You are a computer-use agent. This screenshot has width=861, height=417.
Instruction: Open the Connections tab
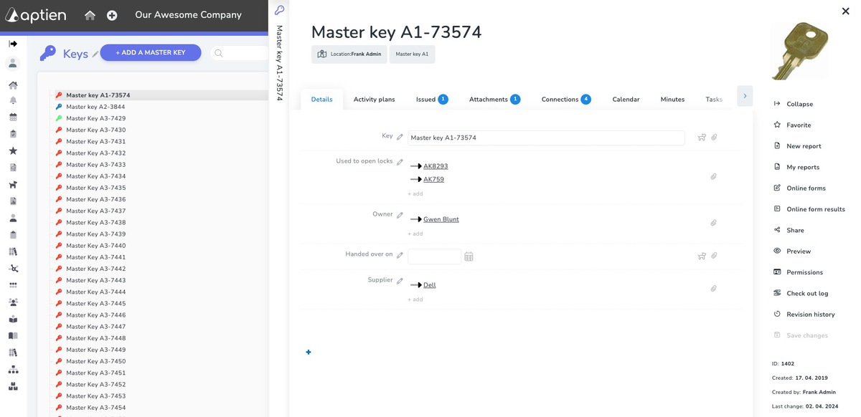click(x=565, y=100)
